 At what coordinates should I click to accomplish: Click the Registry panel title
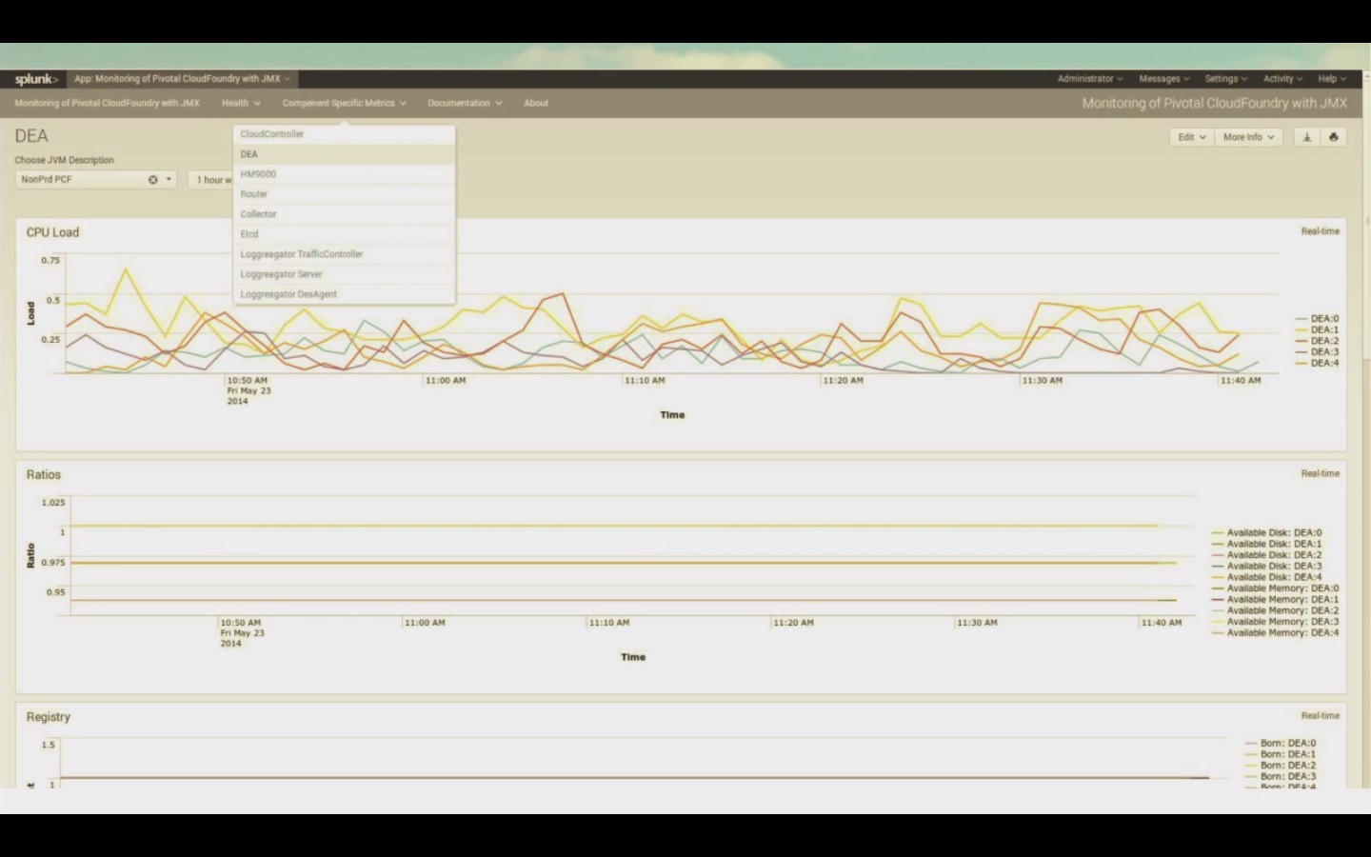(49, 717)
